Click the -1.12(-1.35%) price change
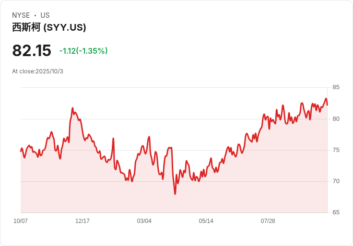Screen dimensions: 353x246 [x=83, y=51]
